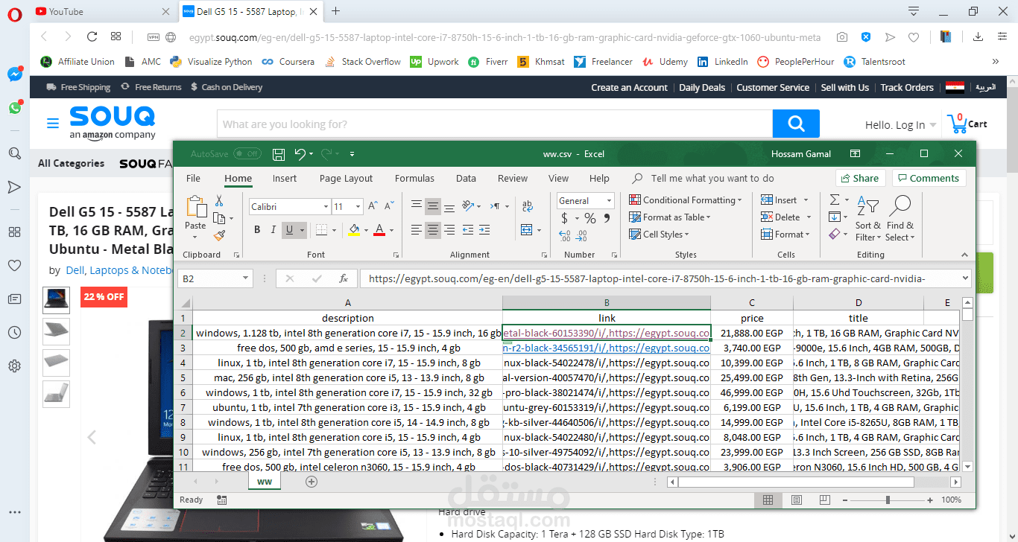Open Daily Deals link on Souq
Viewport: 1018px width, 542px height.
[702, 87]
